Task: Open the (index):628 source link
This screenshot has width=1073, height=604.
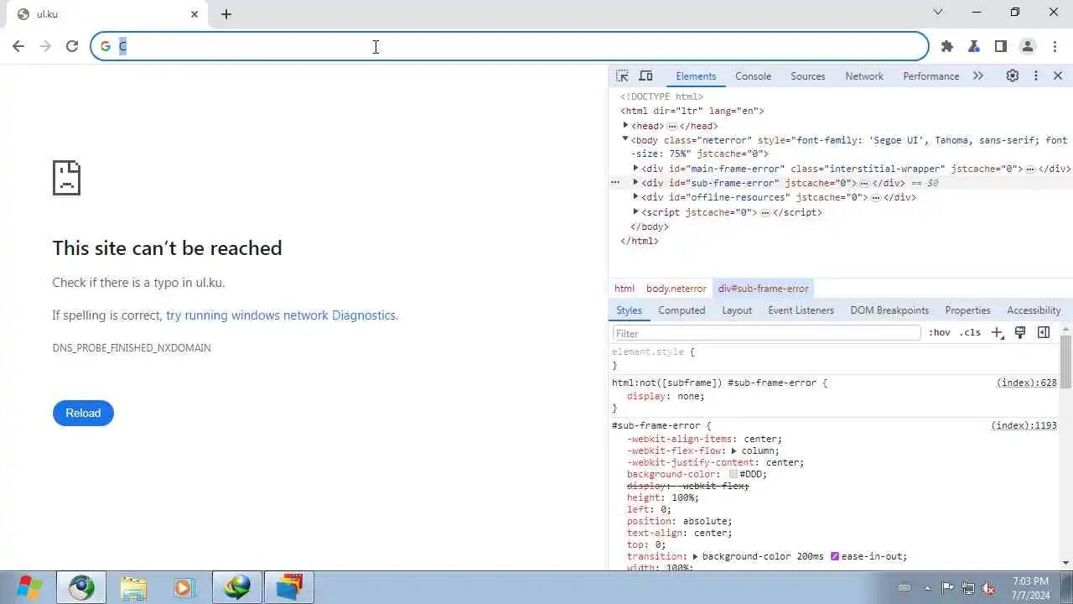Action: click(x=1026, y=383)
